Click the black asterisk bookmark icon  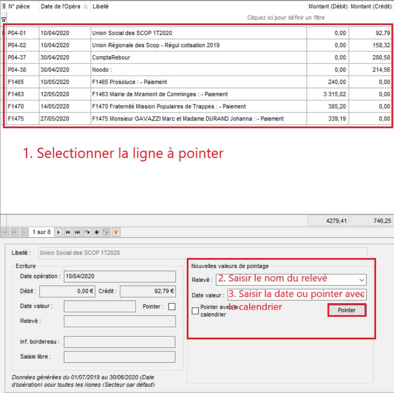pos(97,232)
